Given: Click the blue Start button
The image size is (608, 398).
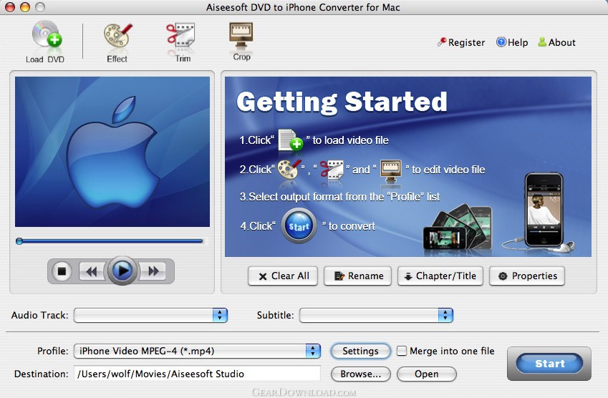Looking at the screenshot, I should [549, 364].
